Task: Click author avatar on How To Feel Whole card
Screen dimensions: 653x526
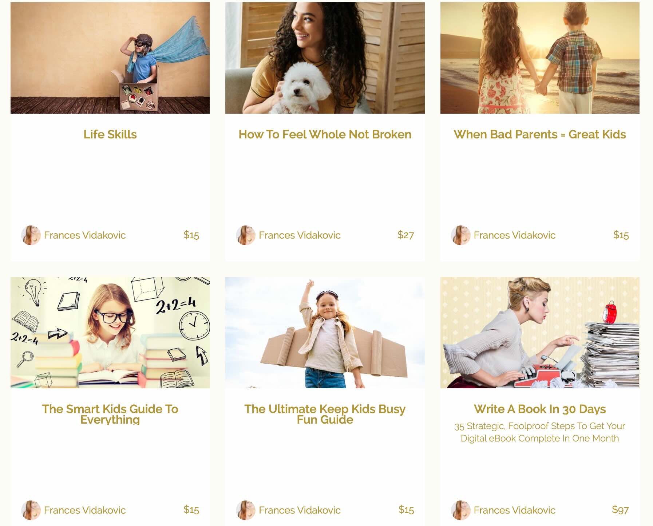Action: click(x=246, y=235)
